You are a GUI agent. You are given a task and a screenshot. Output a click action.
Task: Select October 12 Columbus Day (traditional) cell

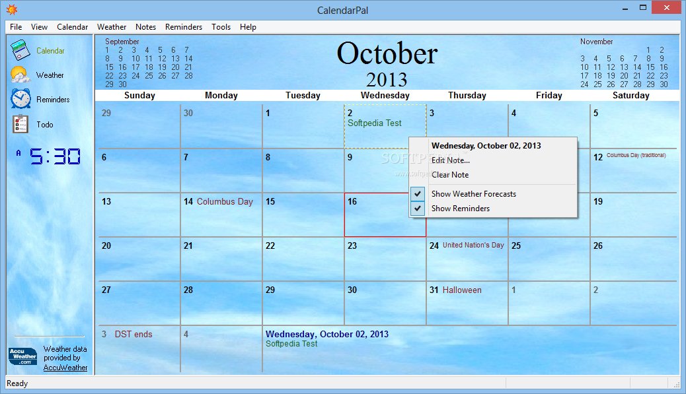[x=634, y=170]
